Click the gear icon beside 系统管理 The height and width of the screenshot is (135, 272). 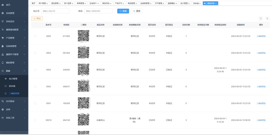[3, 13]
